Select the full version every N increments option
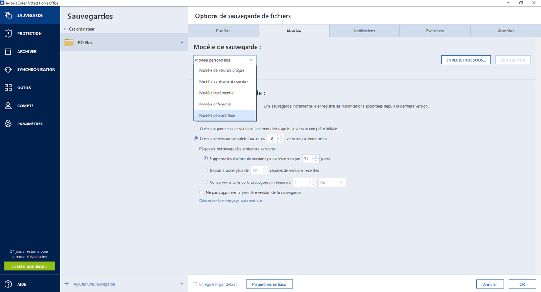541x292 pixels. [196, 138]
